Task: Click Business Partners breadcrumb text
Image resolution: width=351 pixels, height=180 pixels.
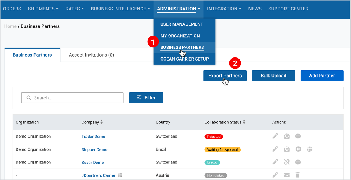Action: click(40, 26)
